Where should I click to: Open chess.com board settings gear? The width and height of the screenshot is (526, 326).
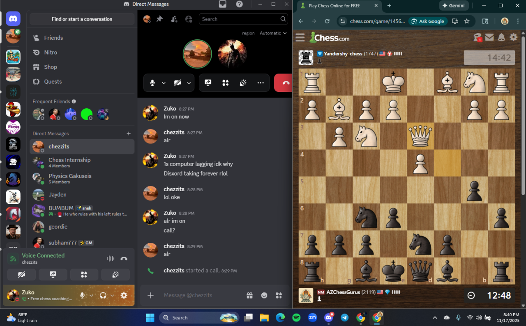click(x=513, y=37)
